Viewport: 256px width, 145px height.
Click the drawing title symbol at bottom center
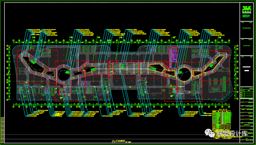(113, 141)
